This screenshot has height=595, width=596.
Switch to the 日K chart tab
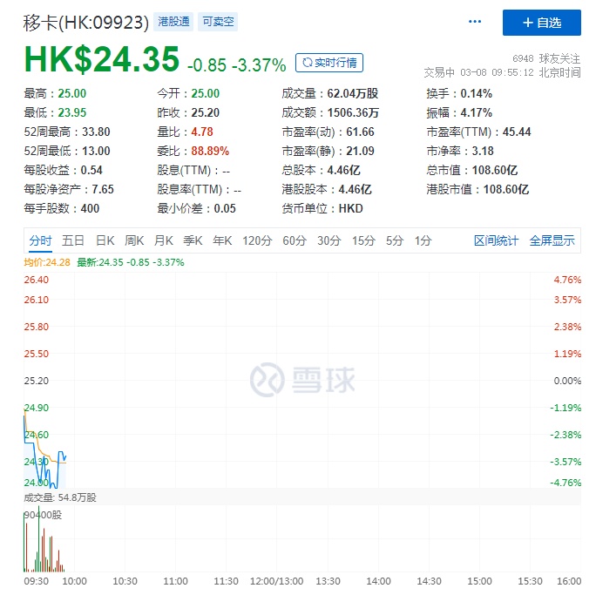tap(105, 240)
